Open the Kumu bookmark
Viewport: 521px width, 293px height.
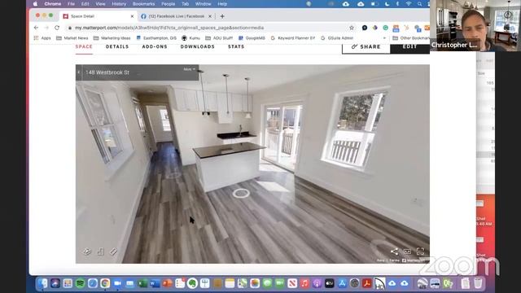190,38
